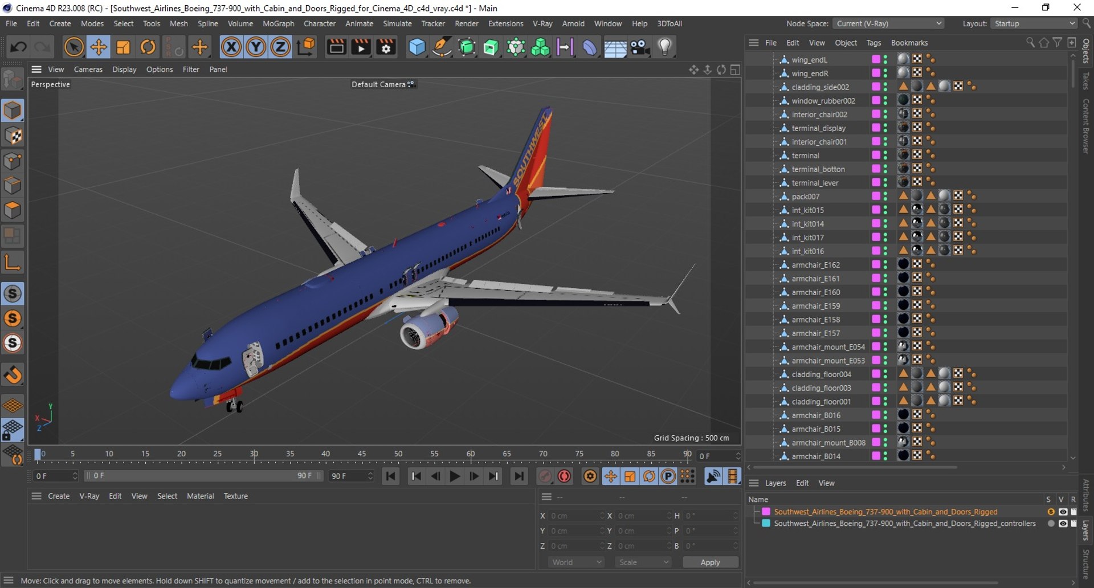Click the Undo arrow icon
Viewport: 1094px width, 588px height.
[18, 47]
